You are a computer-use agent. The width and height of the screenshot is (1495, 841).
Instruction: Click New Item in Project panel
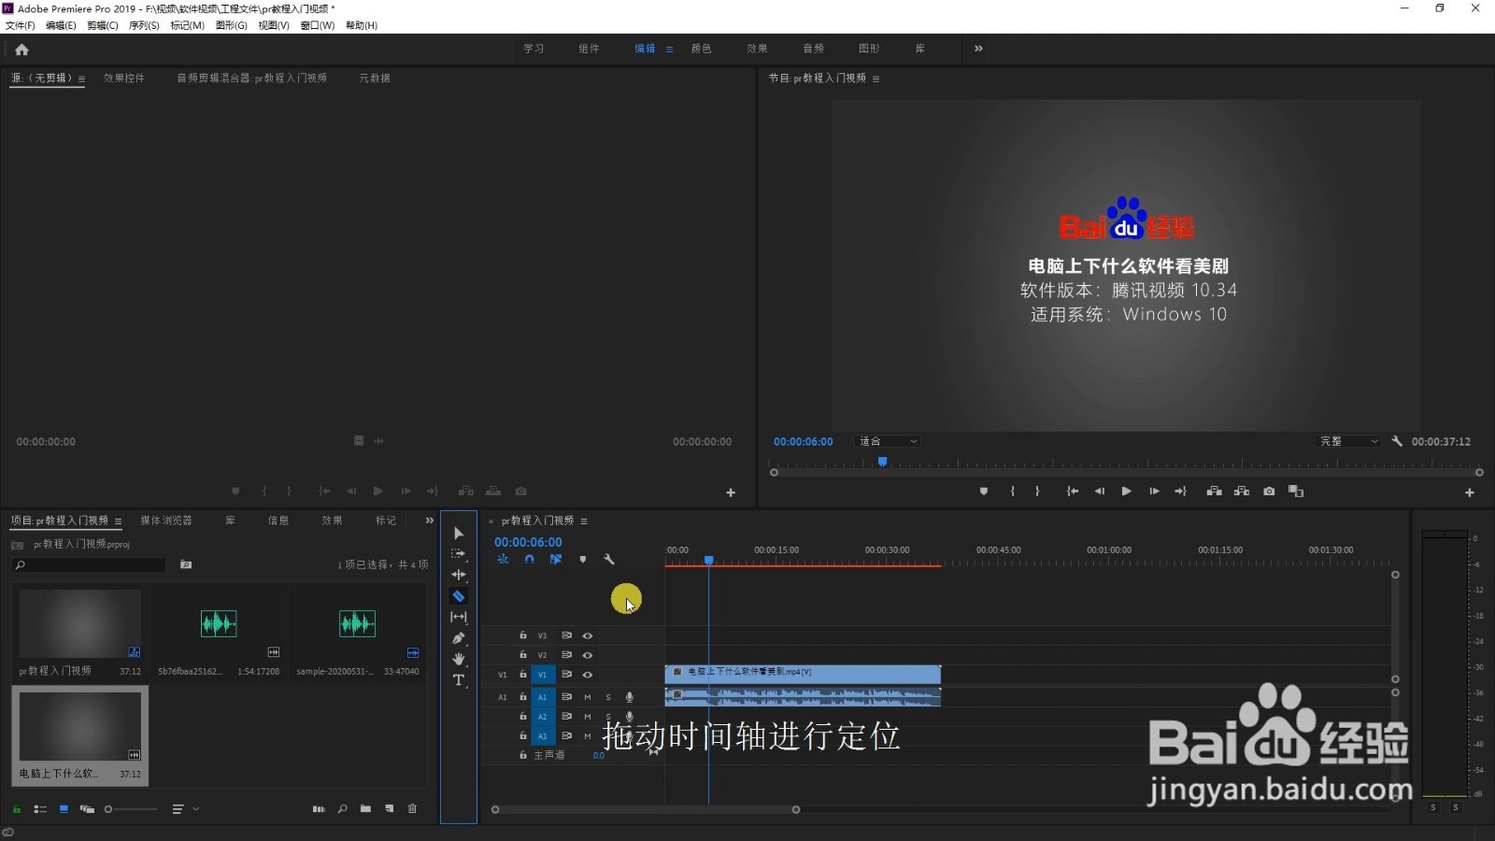pos(389,809)
